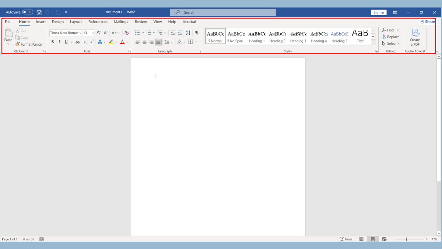442x249 pixels.
Task: Click the Search box in title bar
Action: (223, 12)
